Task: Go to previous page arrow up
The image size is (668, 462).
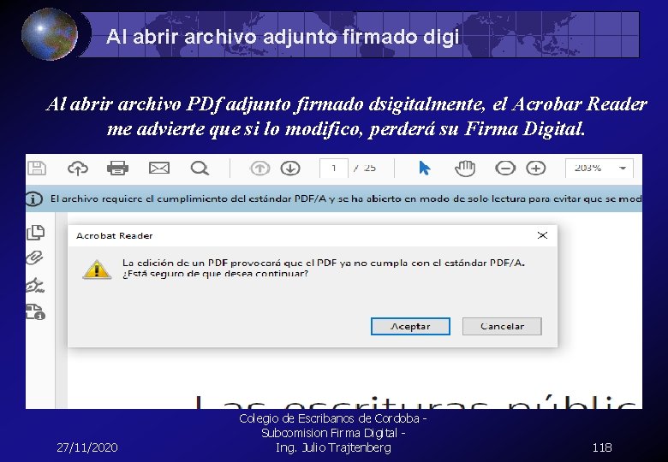Action: click(259, 169)
